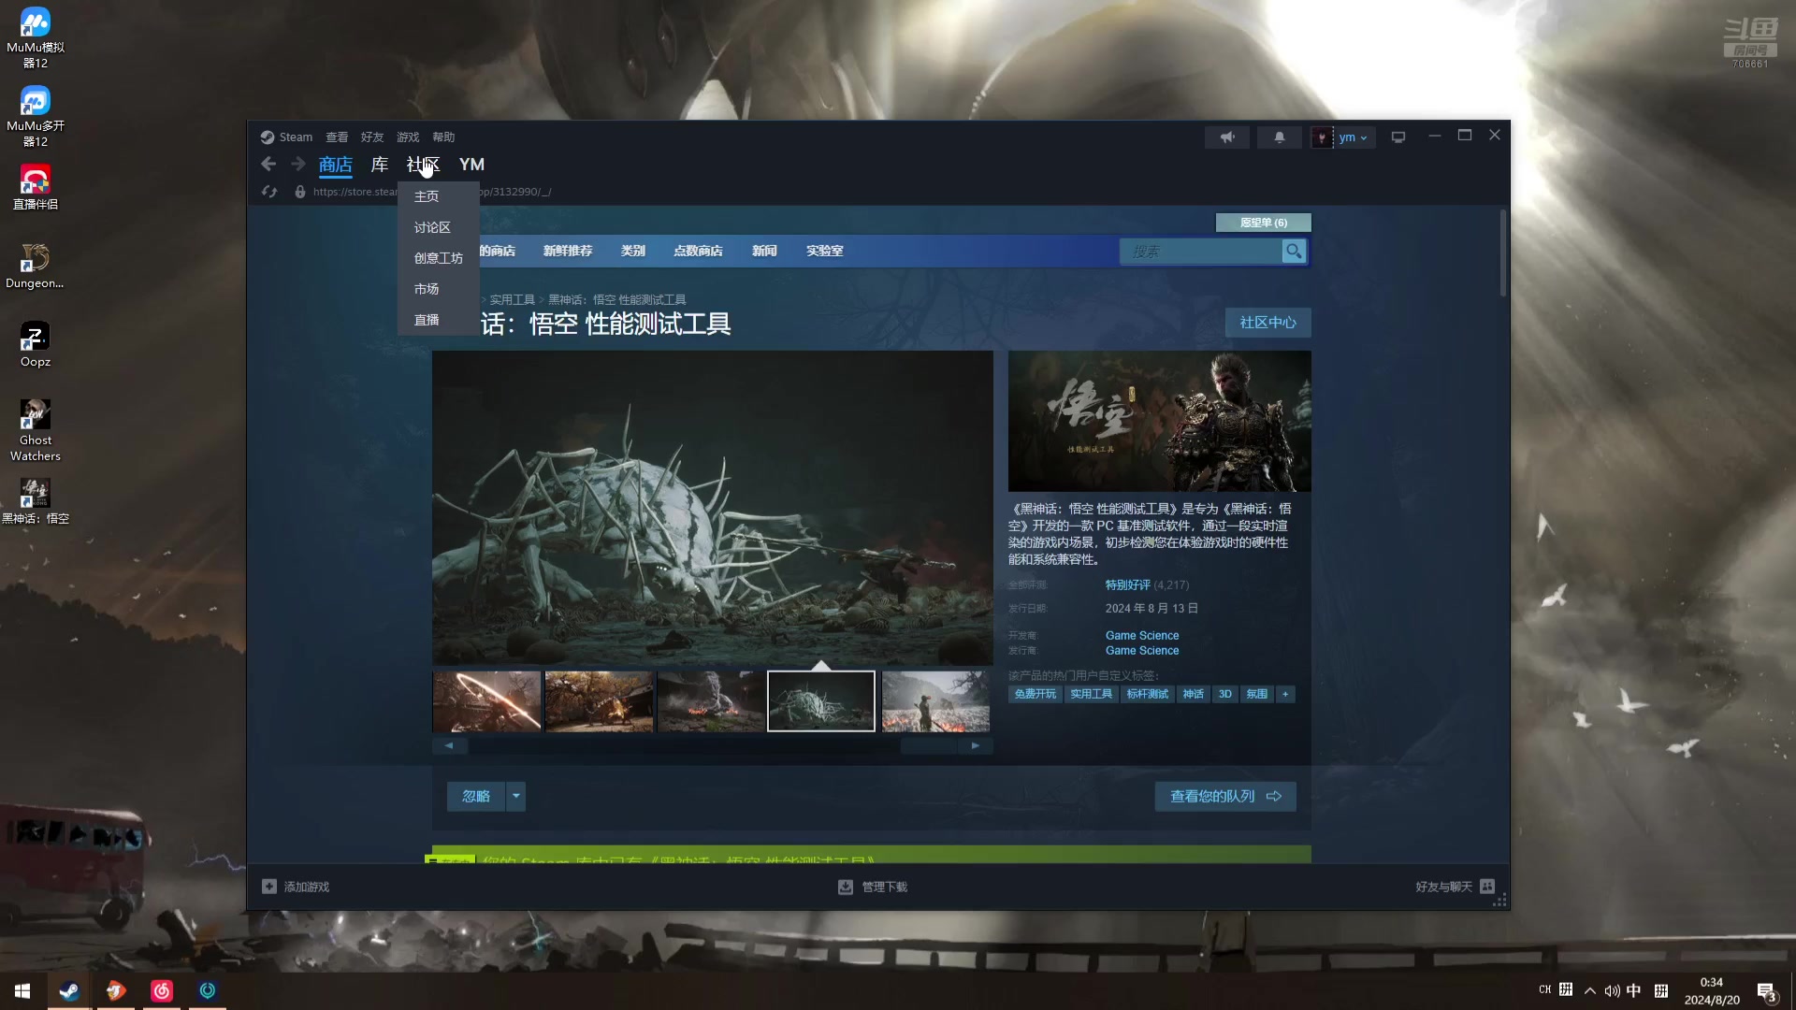Image resolution: width=1796 pixels, height=1010 pixels.
Task: Open the 直播伴侣 desktop shortcut
Action: pos(36,187)
